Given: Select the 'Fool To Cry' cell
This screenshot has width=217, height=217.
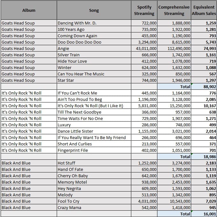Looking at the screenshot, I should [94, 201].
